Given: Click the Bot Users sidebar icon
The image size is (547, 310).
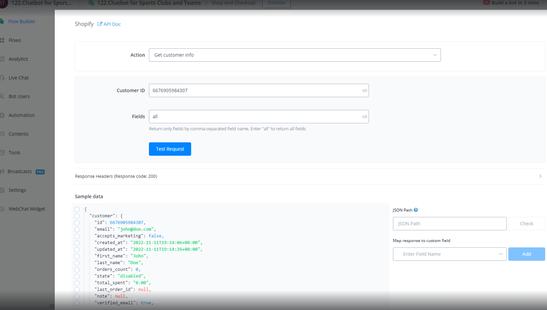Looking at the screenshot, I should click(x=2, y=96).
